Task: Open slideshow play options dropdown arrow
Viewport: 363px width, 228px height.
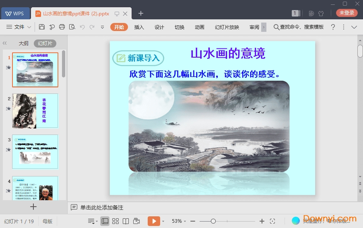Action: 163,222
